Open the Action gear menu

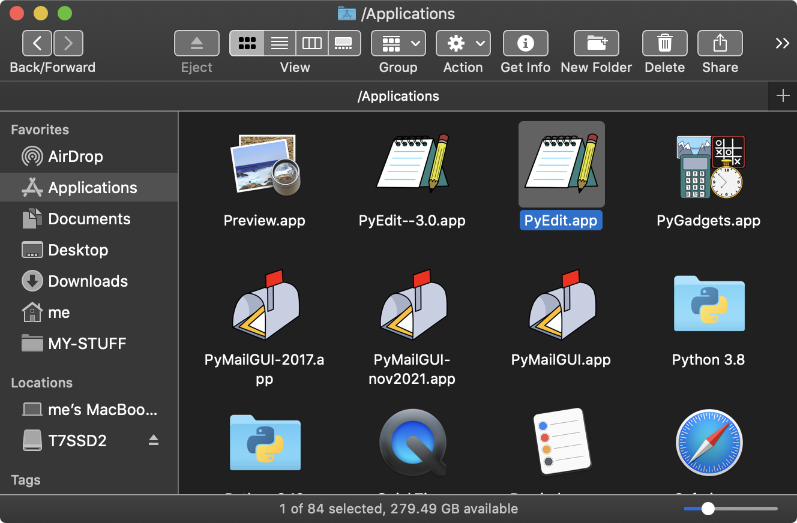point(463,43)
